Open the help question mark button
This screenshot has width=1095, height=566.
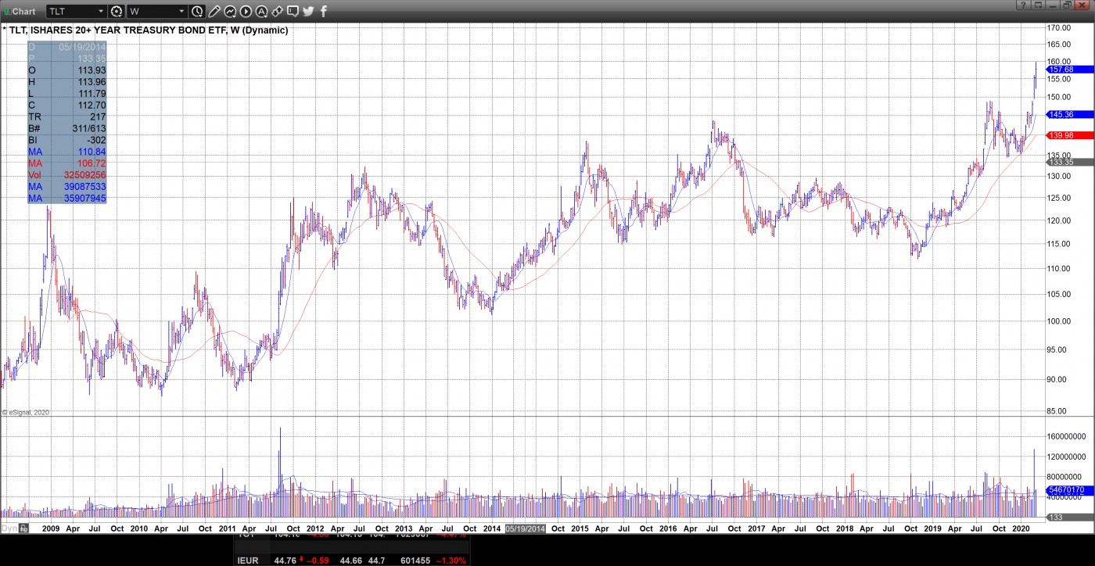coord(1023,5)
